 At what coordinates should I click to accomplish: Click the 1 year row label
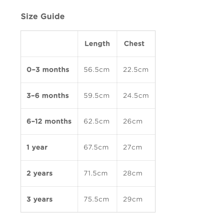(37, 147)
